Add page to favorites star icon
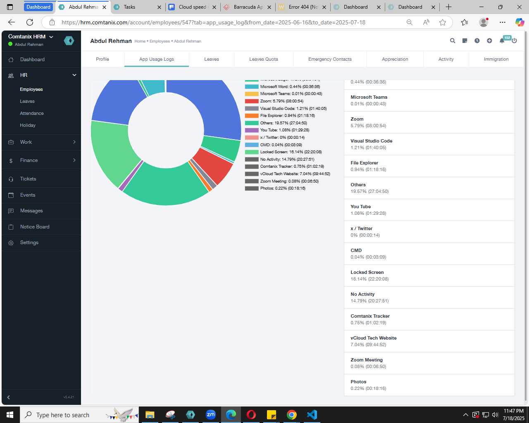 coord(443,22)
